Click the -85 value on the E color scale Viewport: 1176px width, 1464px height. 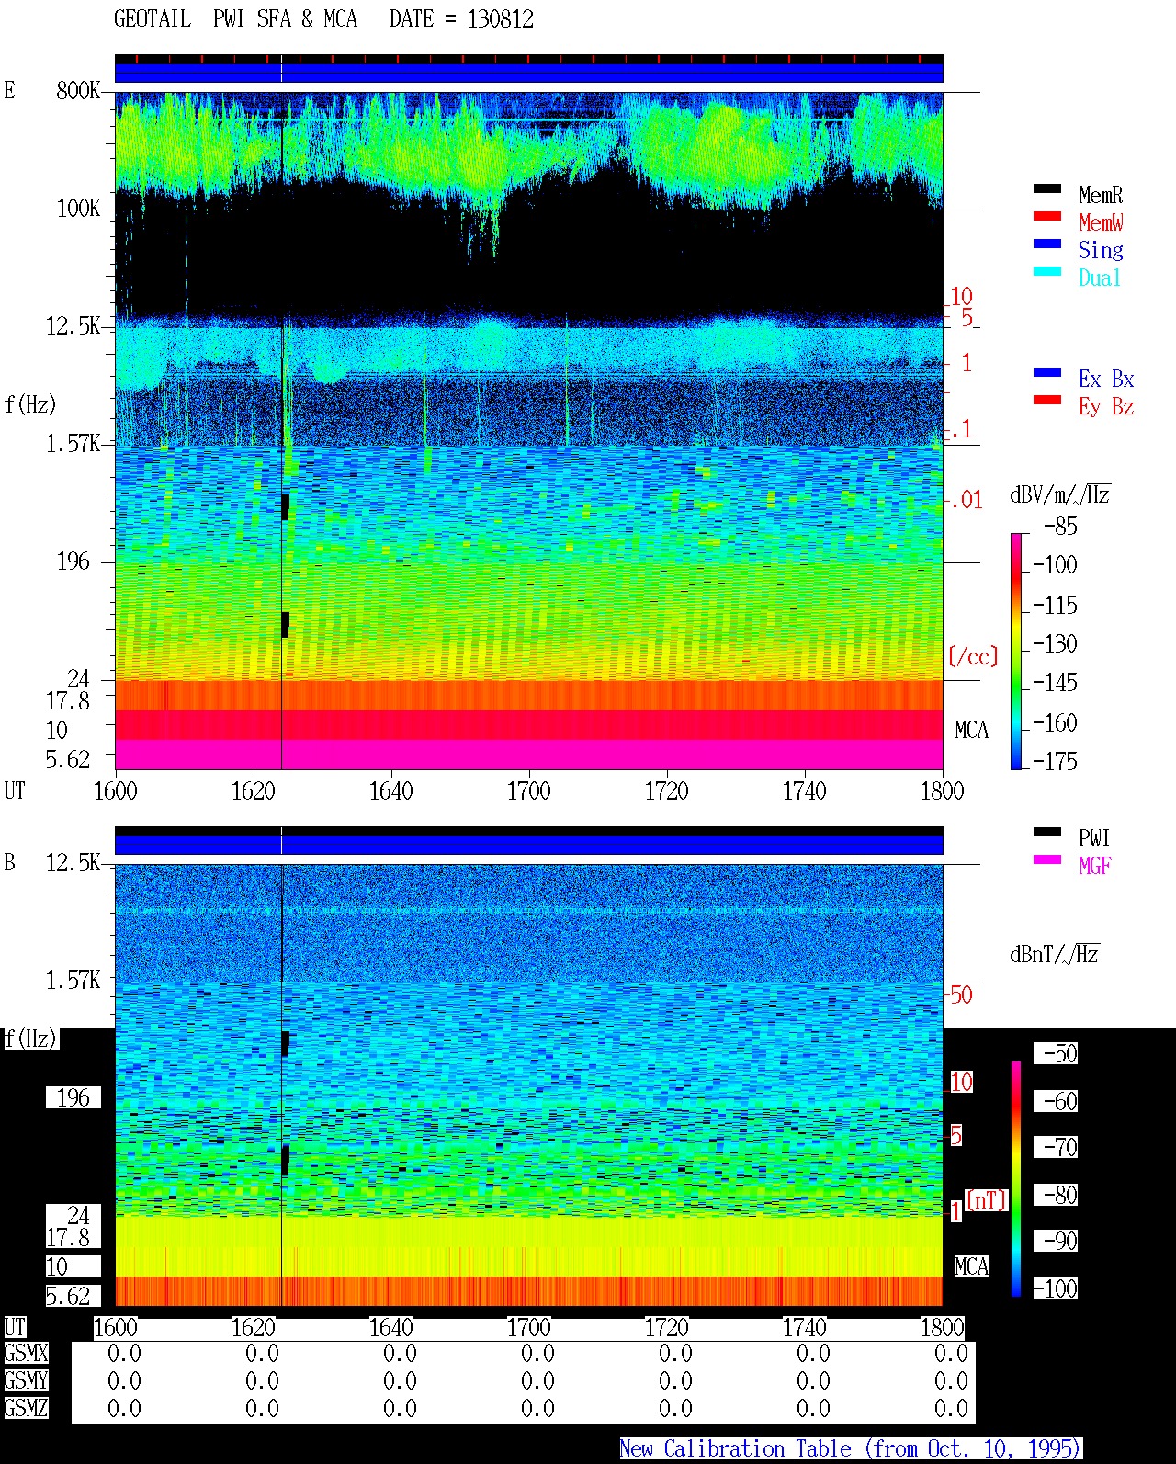1060,527
